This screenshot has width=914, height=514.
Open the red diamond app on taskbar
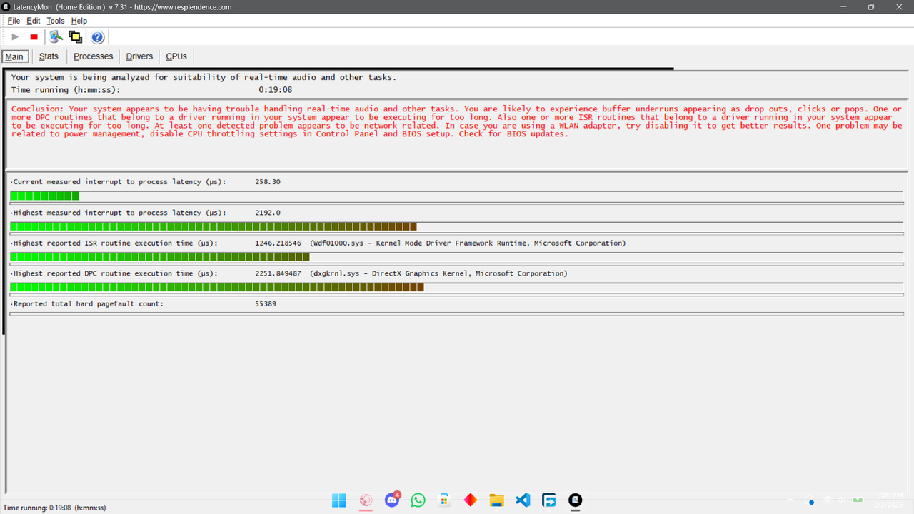[x=471, y=500]
